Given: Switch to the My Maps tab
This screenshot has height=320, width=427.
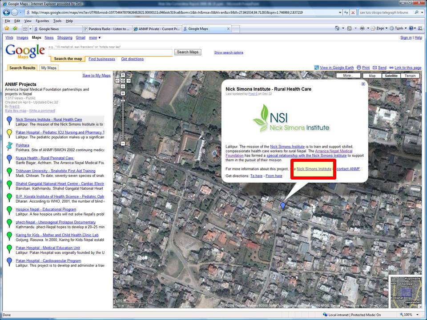Looking at the screenshot, I should pyautogui.click(x=48, y=68).
